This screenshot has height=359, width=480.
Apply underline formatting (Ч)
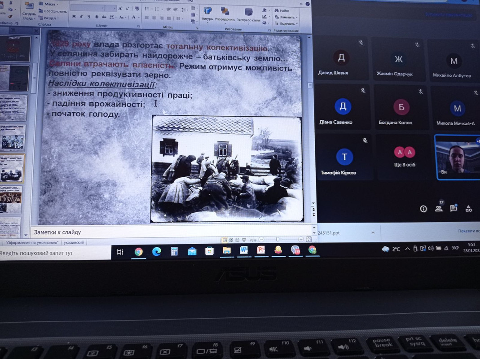pos(89,17)
